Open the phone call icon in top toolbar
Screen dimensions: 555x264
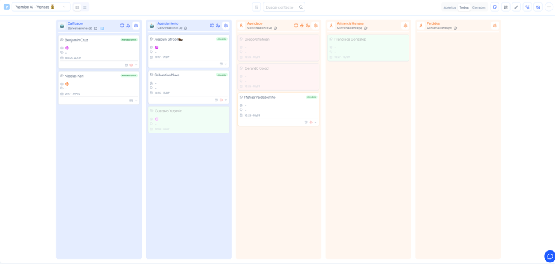click(527, 7)
